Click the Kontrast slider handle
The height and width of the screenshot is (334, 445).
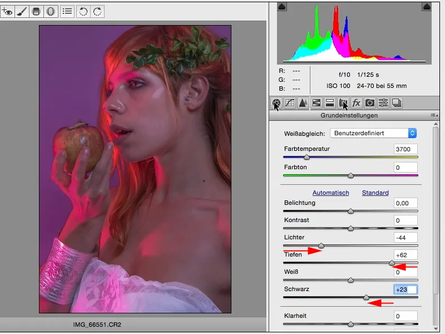coord(350,228)
